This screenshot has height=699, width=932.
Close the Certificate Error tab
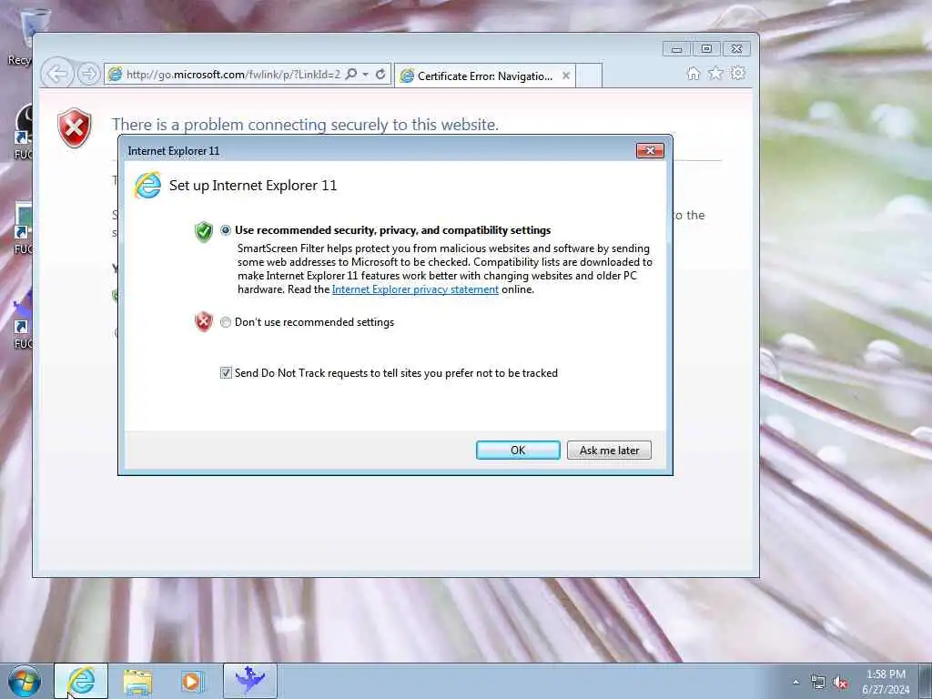pyautogui.click(x=566, y=76)
